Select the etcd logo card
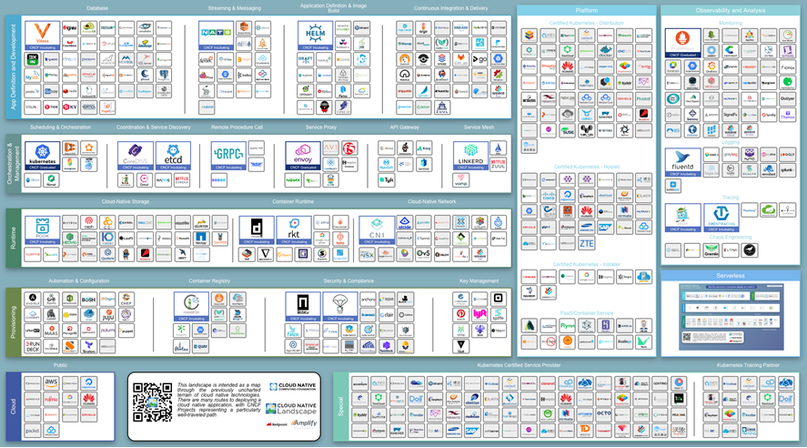 click(x=173, y=156)
